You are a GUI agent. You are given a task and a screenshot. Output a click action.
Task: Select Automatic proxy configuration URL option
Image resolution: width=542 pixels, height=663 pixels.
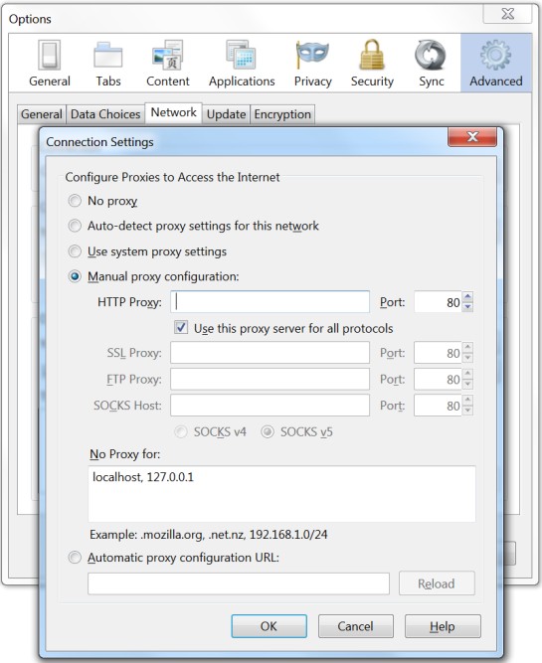(75, 558)
